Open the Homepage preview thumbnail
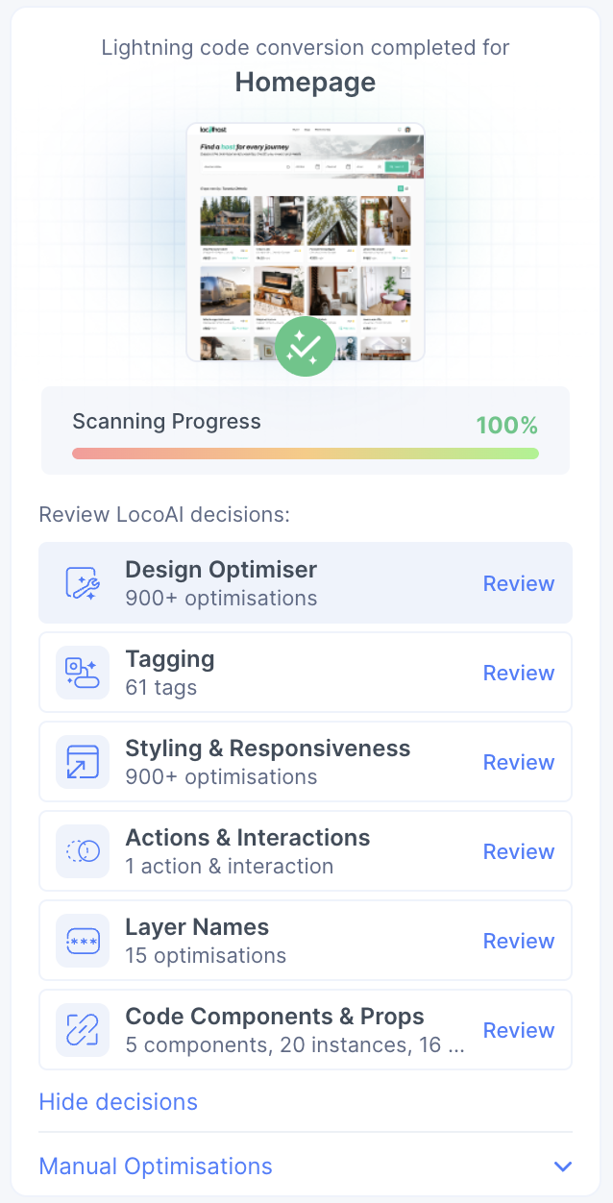The height and width of the screenshot is (1203, 613). click(x=306, y=240)
